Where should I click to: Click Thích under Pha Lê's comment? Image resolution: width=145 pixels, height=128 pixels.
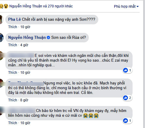13,27
